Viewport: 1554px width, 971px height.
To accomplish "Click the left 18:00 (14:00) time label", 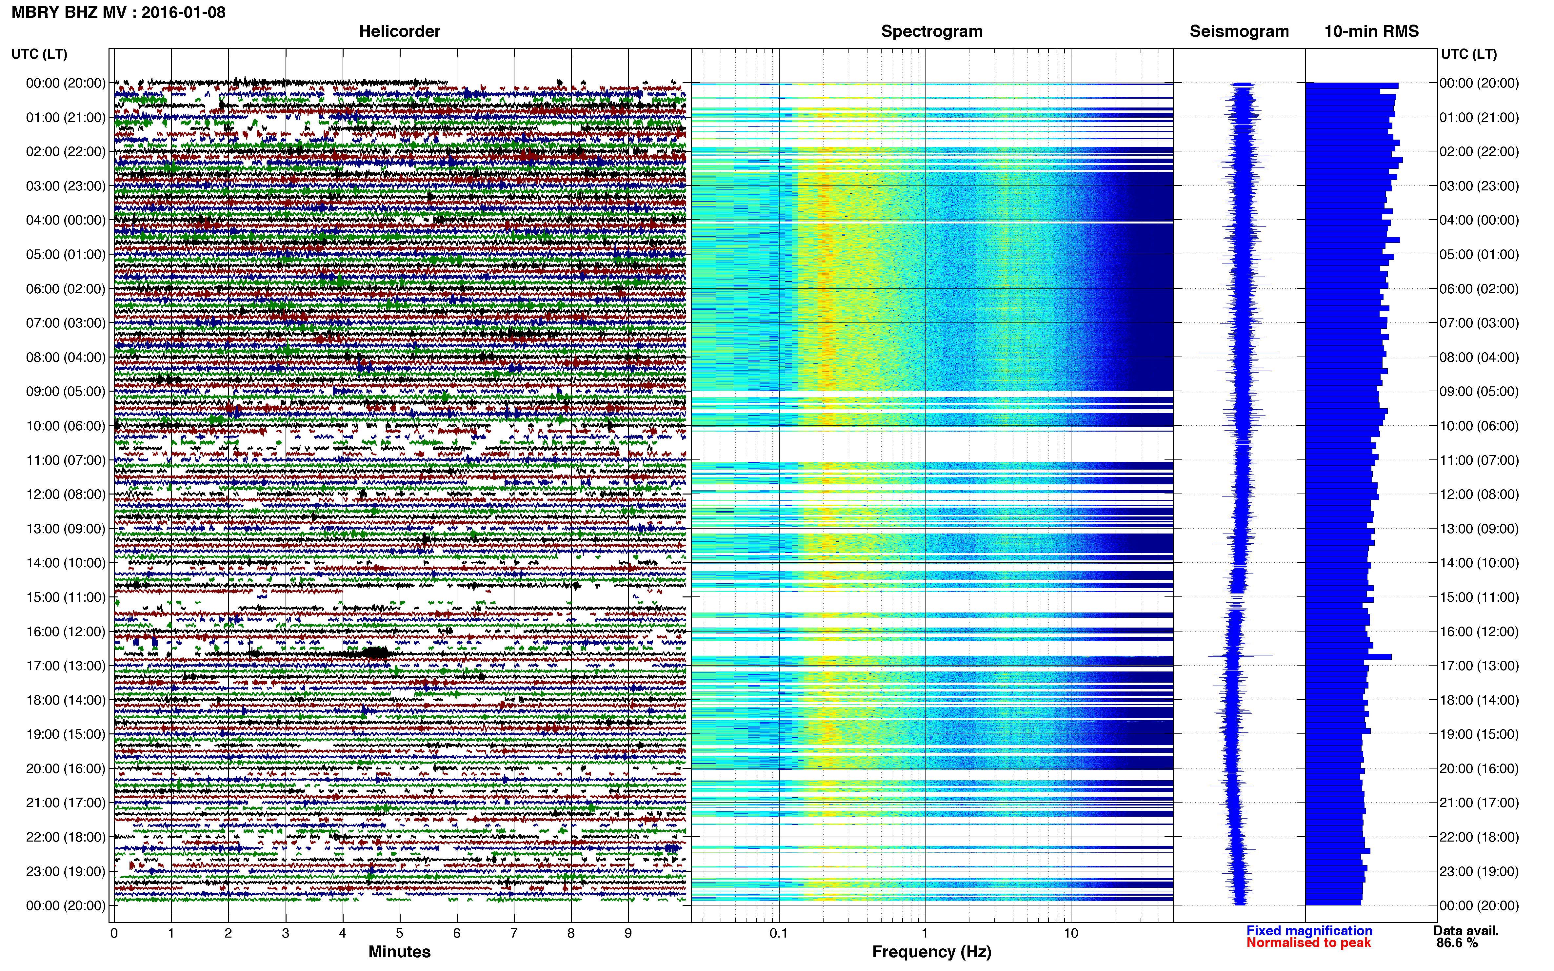I will [66, 700].
